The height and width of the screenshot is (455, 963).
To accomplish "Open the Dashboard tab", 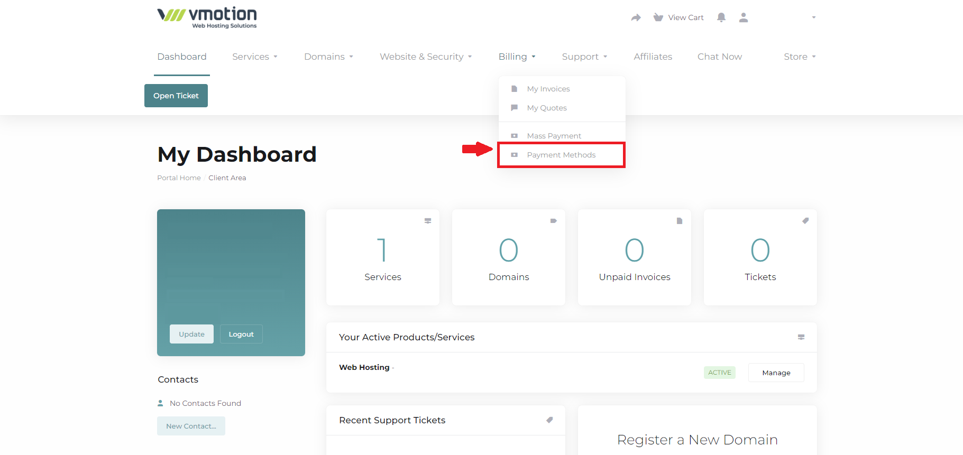I will pos(182,57).
